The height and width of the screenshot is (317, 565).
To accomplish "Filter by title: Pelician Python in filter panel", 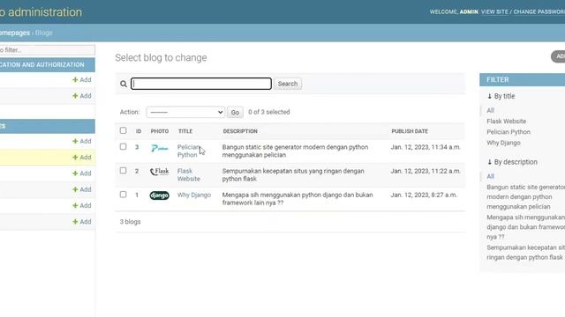I will point(508,132).
